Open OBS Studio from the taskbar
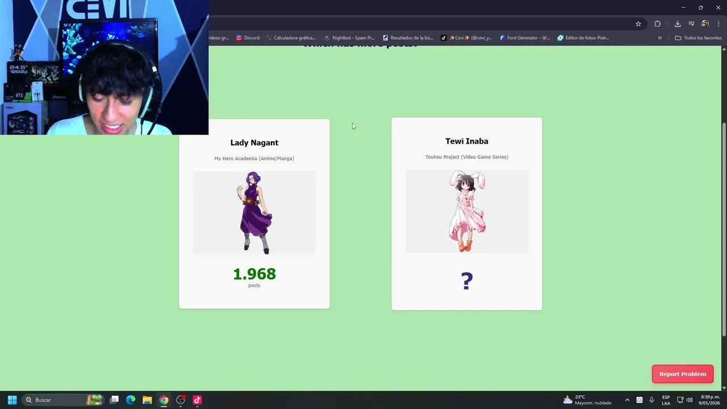Image resolution: width=727 pixels, height=409 pixels. point(181,400)
